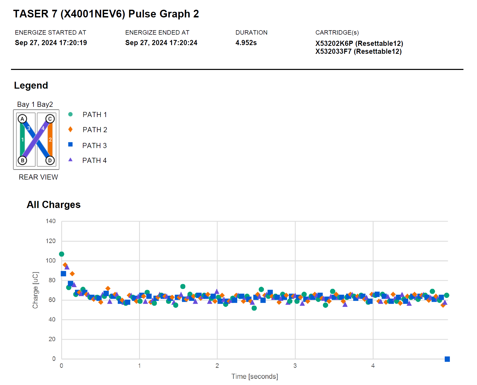Viewport: 477px width, 385px height.
Task: Click the green PATH 1 legend circle
Action: coord(70,114)
